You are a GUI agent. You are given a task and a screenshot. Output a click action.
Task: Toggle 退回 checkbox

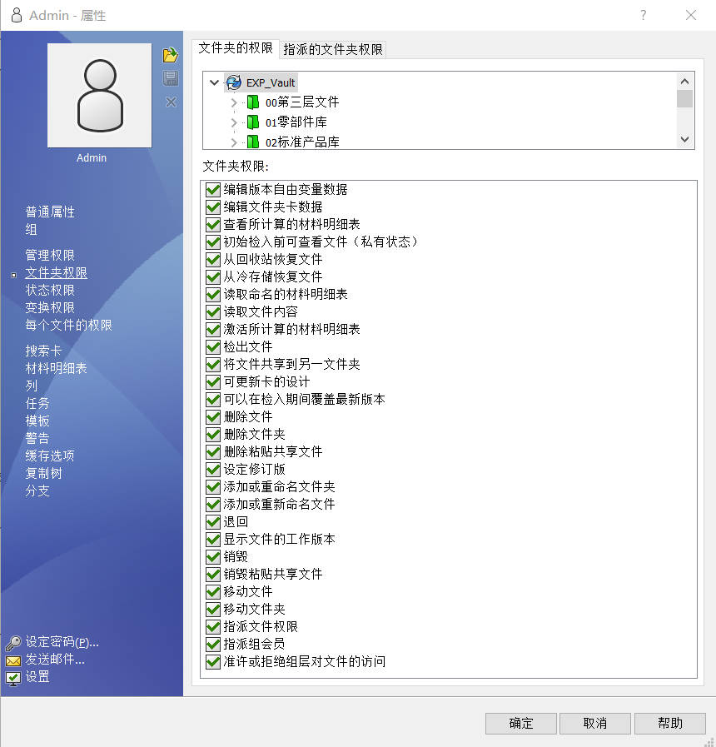213,522
